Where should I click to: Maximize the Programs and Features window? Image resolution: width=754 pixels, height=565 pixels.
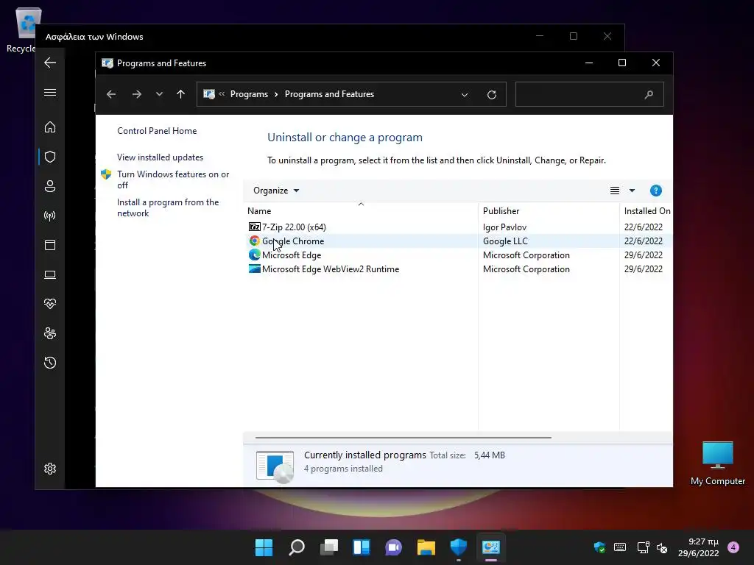(x=622, y=63)
